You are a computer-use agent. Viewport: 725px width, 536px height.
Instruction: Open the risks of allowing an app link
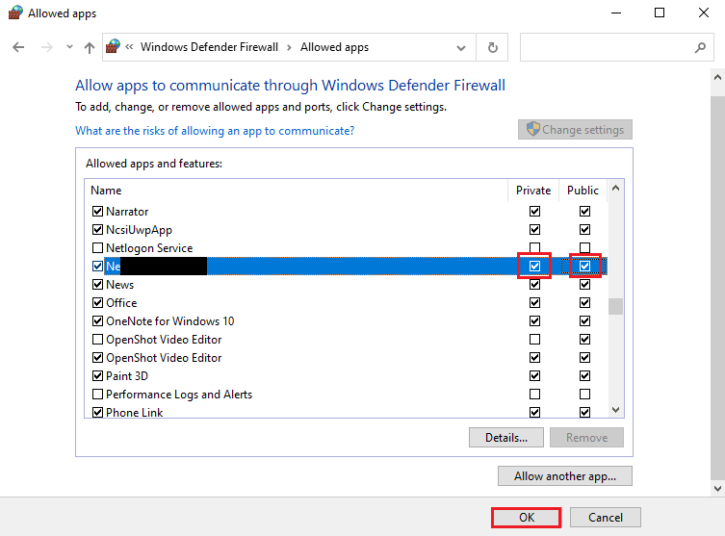(215, 131)
